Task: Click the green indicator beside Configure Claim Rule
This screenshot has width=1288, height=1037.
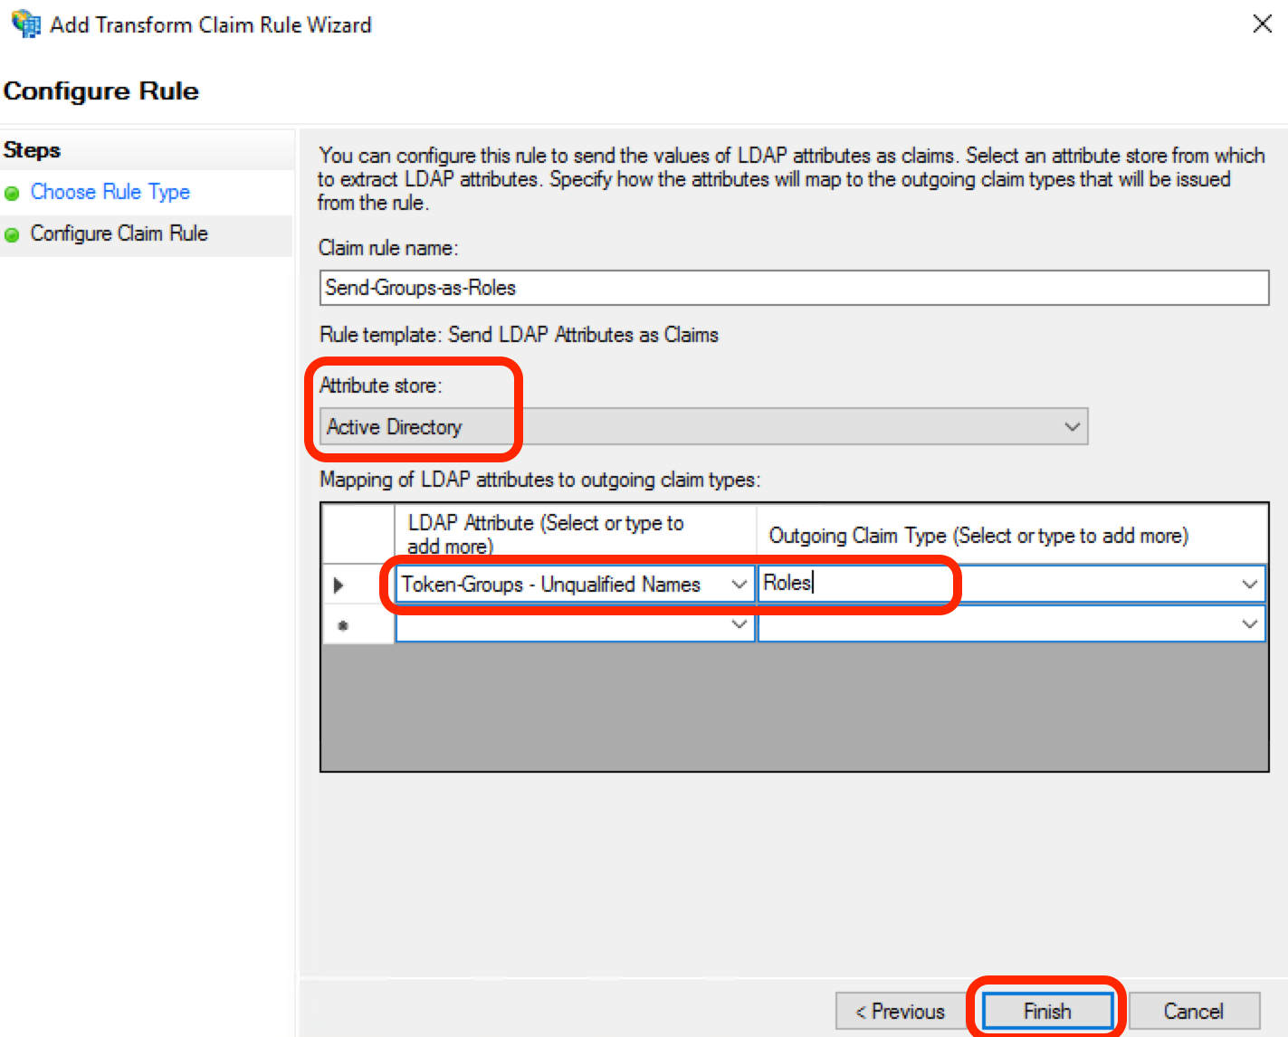Action: pyautogui.click(x=13, y=233)
